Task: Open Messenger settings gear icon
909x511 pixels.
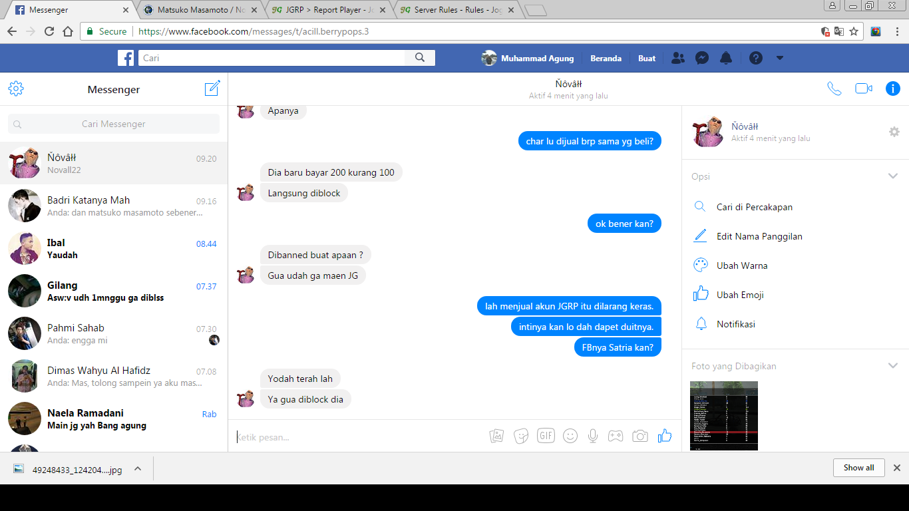Action: (x=16, y=88)
